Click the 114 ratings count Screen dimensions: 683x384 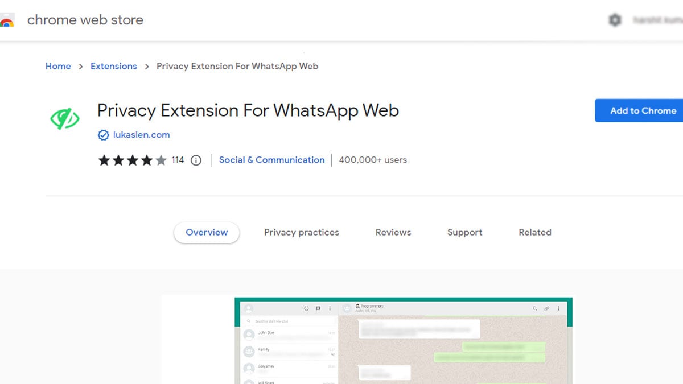click(178, 160)
